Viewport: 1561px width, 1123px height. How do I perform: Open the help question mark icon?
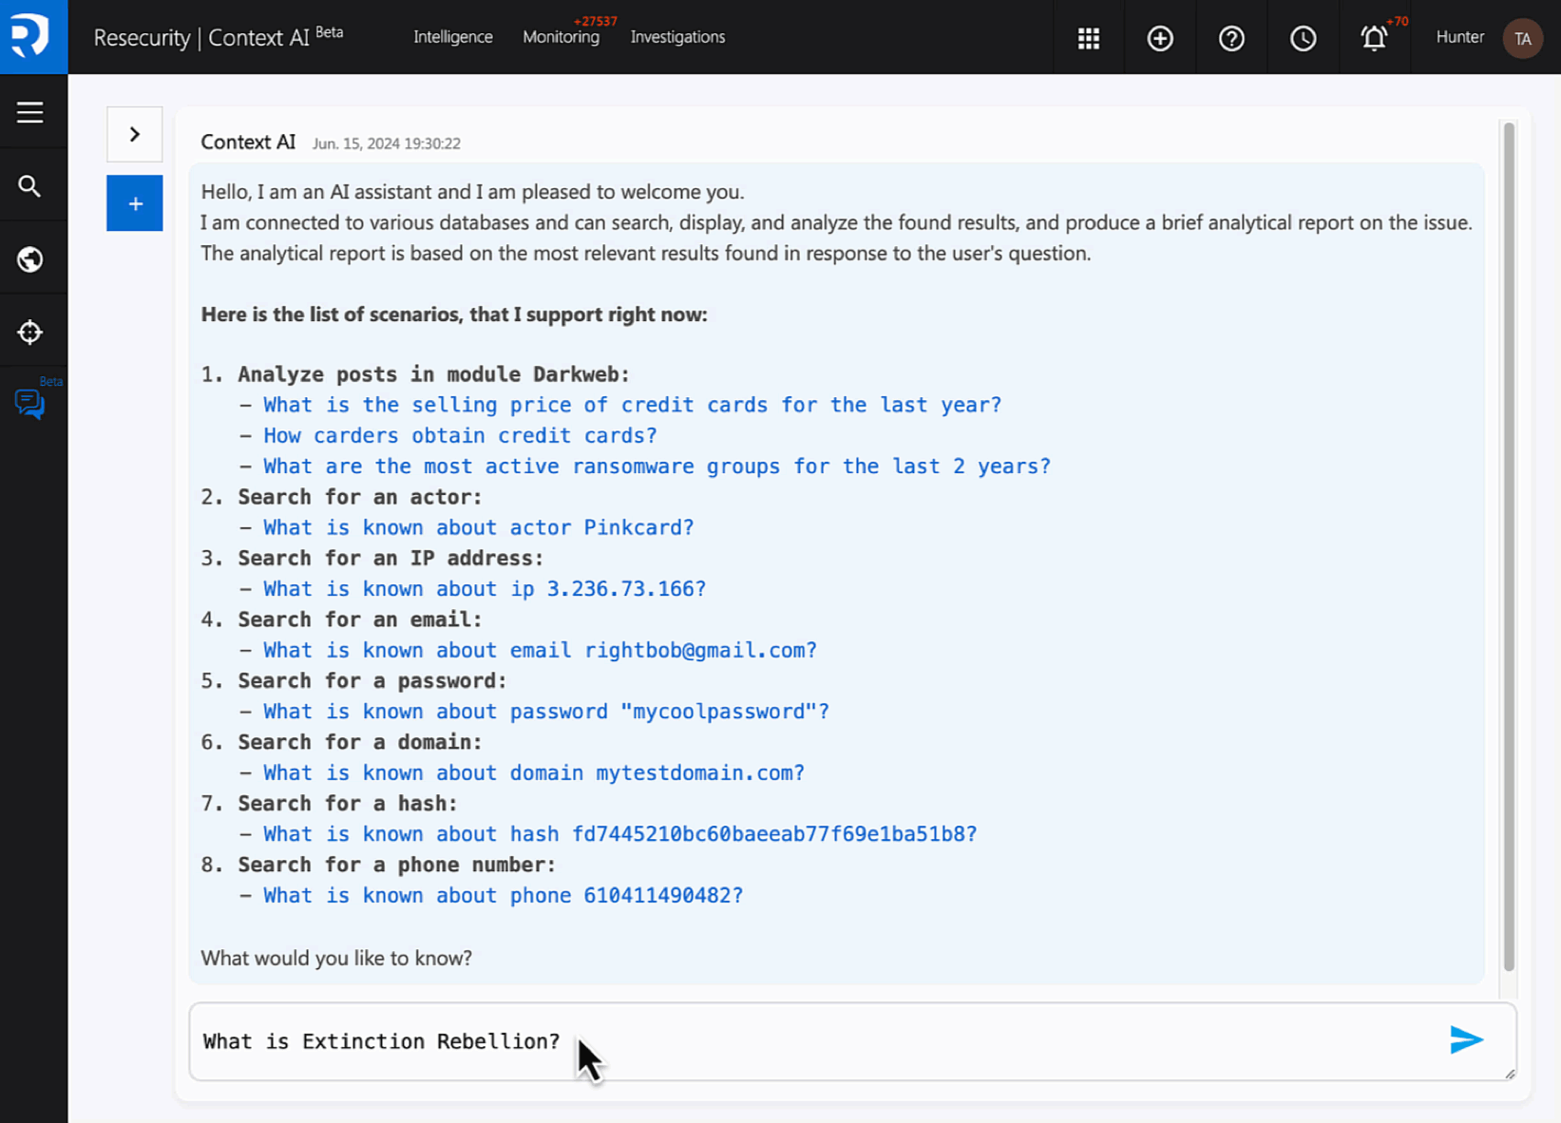coord(1231,38)
